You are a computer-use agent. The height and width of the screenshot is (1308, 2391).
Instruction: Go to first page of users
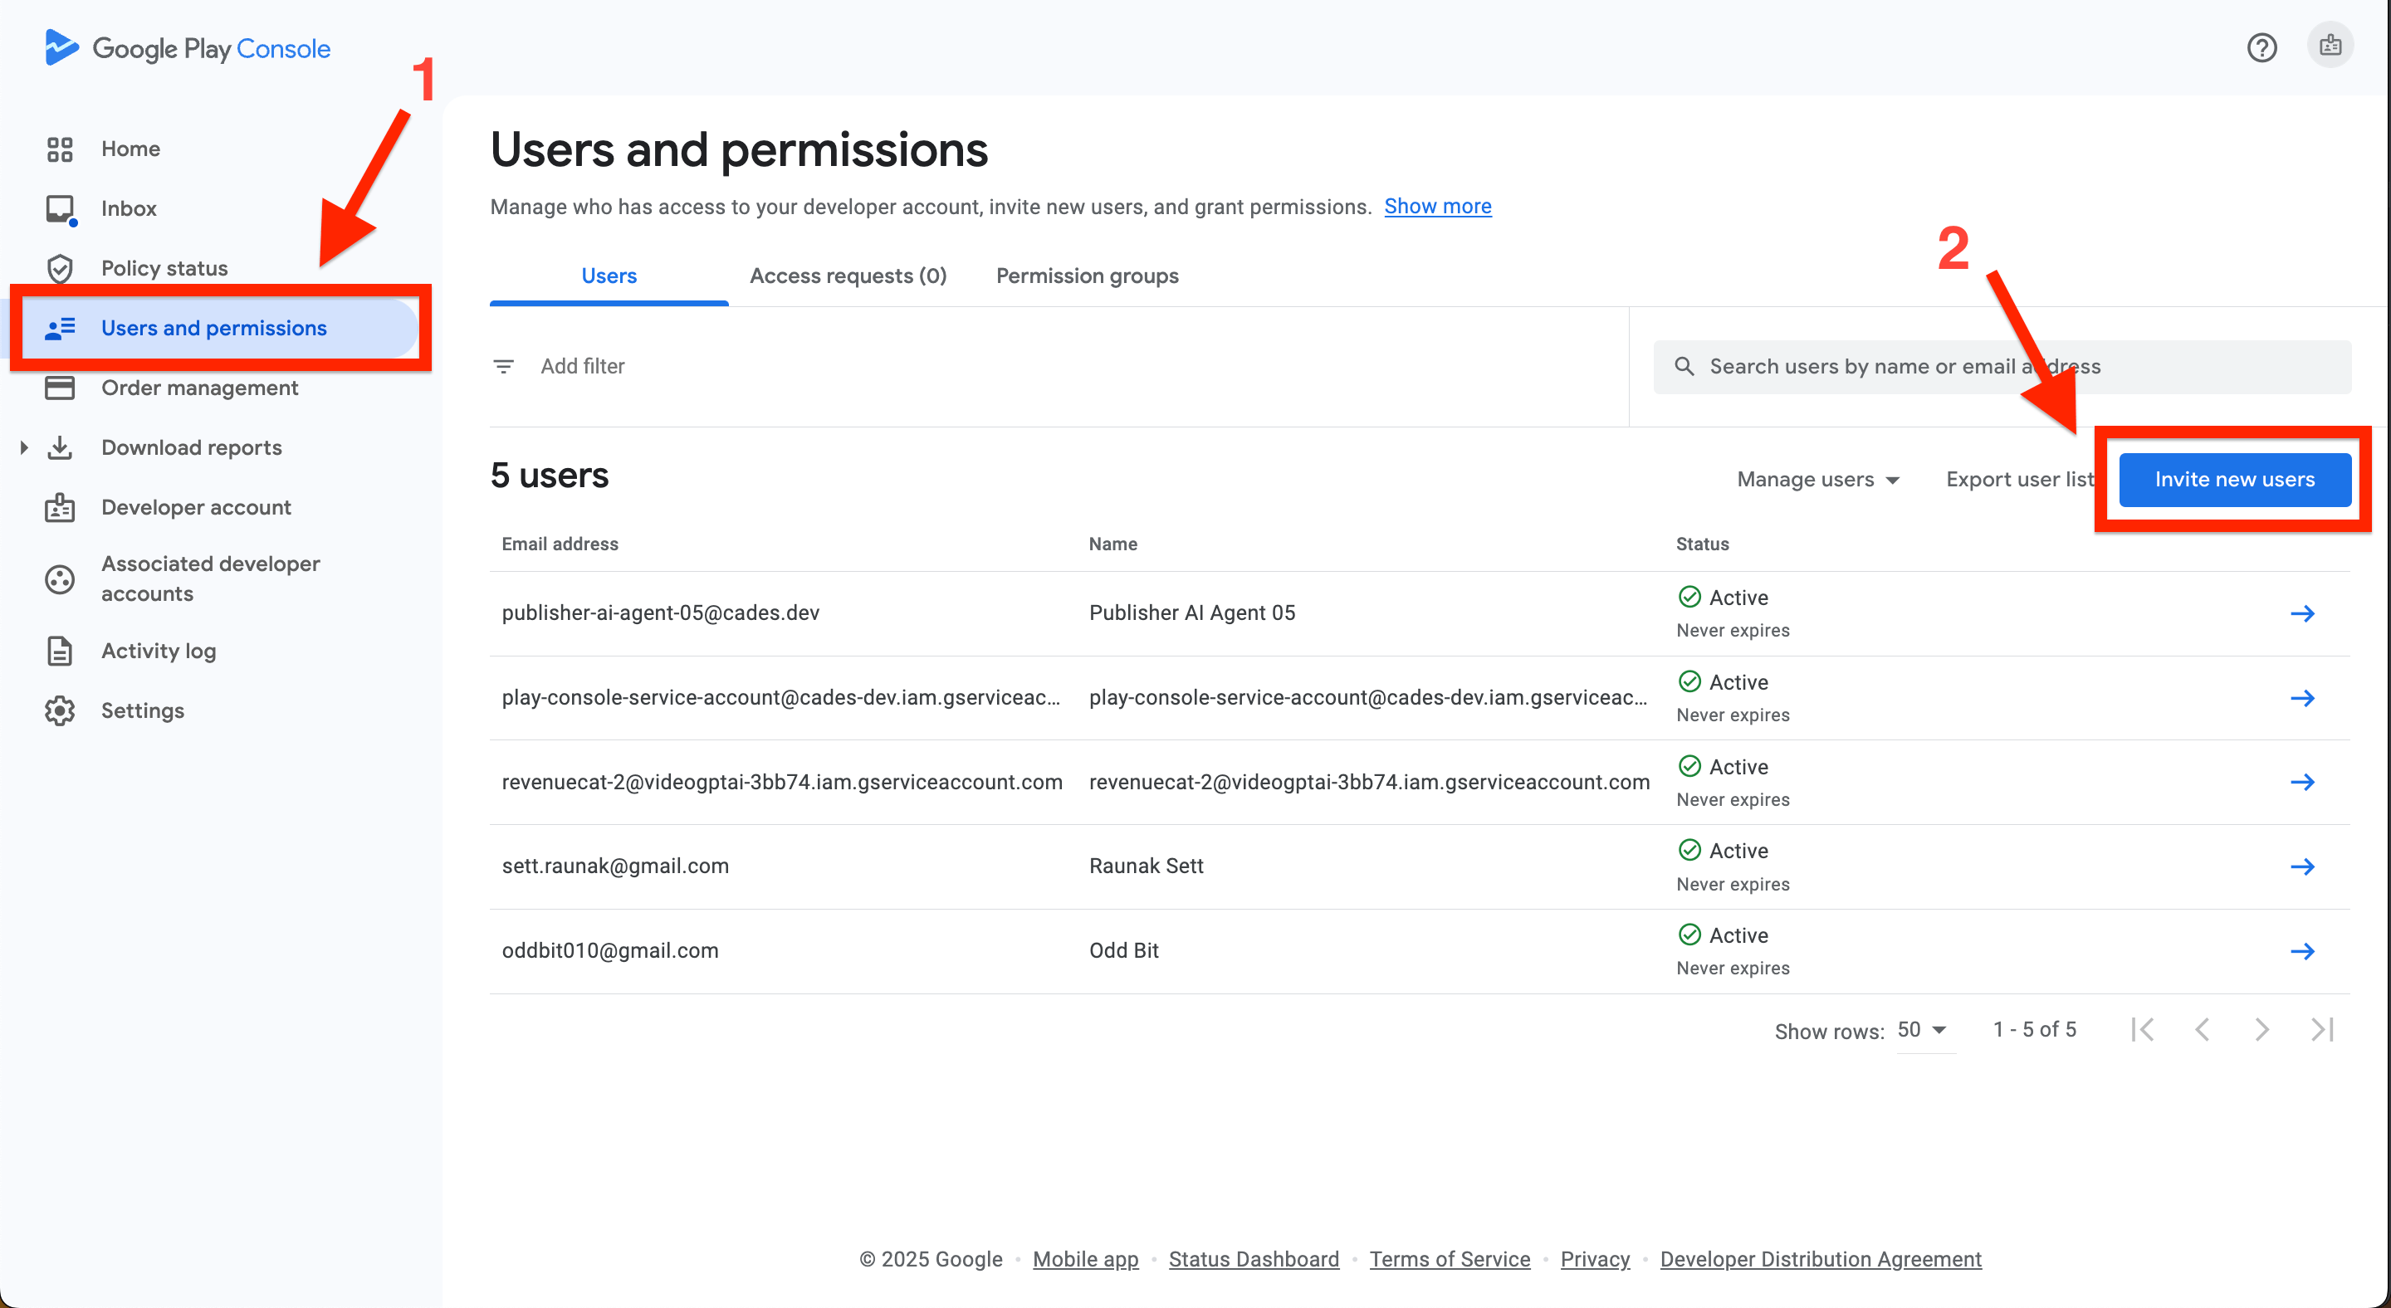(x=2143, y=1030)
